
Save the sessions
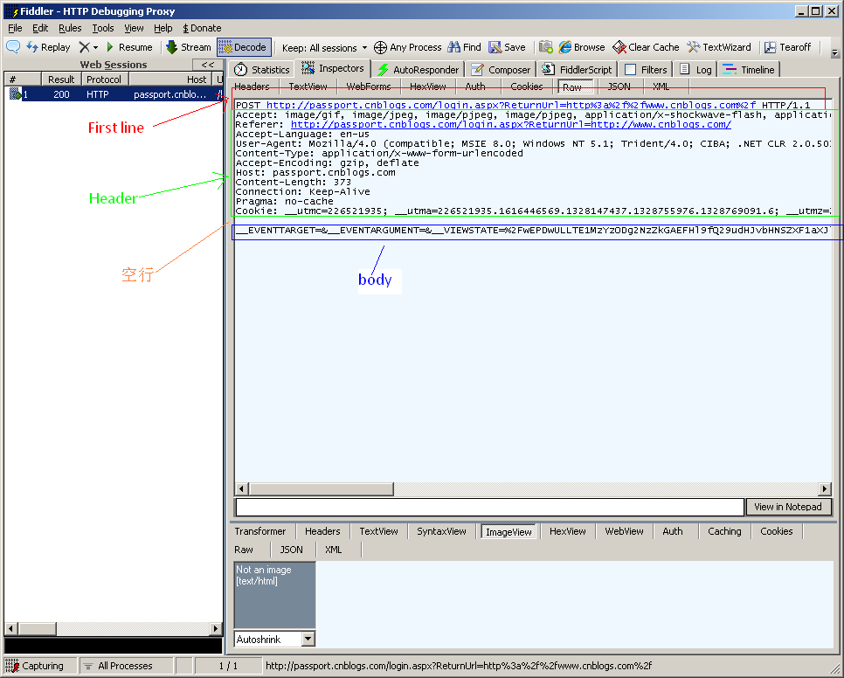507,47
